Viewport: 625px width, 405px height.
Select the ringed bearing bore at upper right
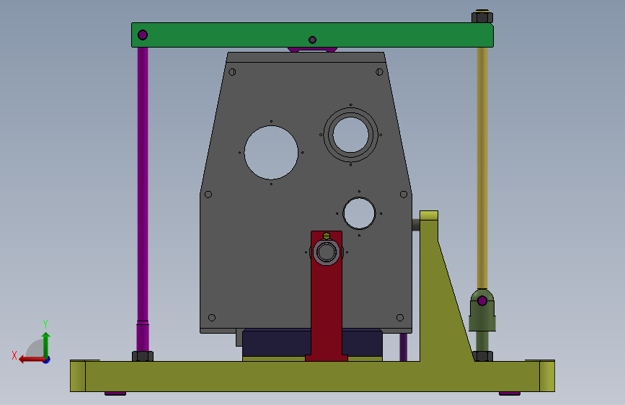tap(351, 135)
